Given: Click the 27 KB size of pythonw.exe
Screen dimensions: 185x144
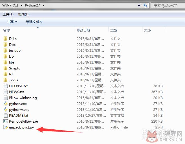Looking at the screenshot, I should [158, 110].
